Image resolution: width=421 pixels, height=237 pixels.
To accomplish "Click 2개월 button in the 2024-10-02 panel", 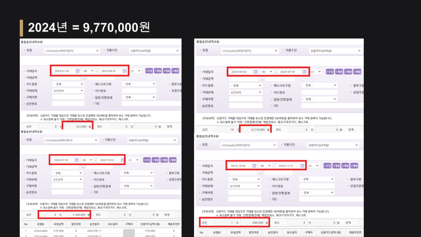I will coord(345,166).
